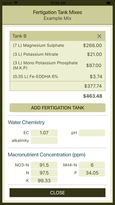Select the empty pH field
The height and width of the screenshot is (205, 115).
tap(92, 133)
